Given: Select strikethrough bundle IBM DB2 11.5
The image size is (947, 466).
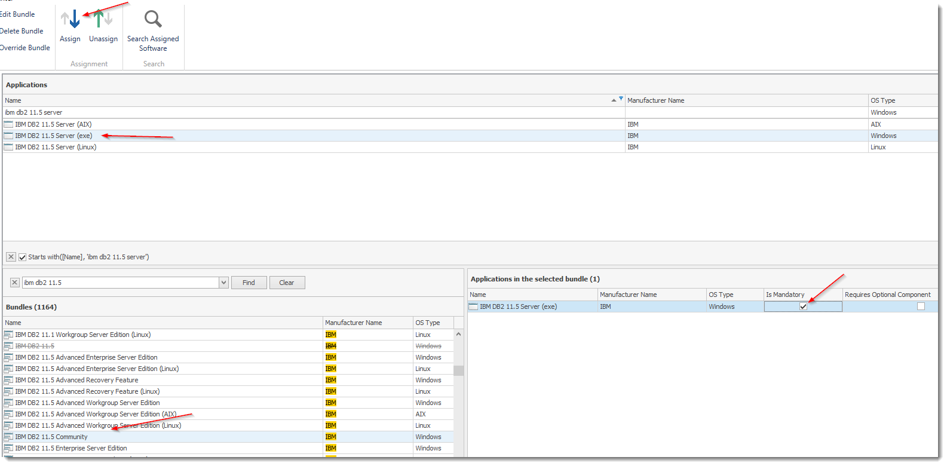Looking at the screenshot, I should pyautogui.click(x=228, y=346).
